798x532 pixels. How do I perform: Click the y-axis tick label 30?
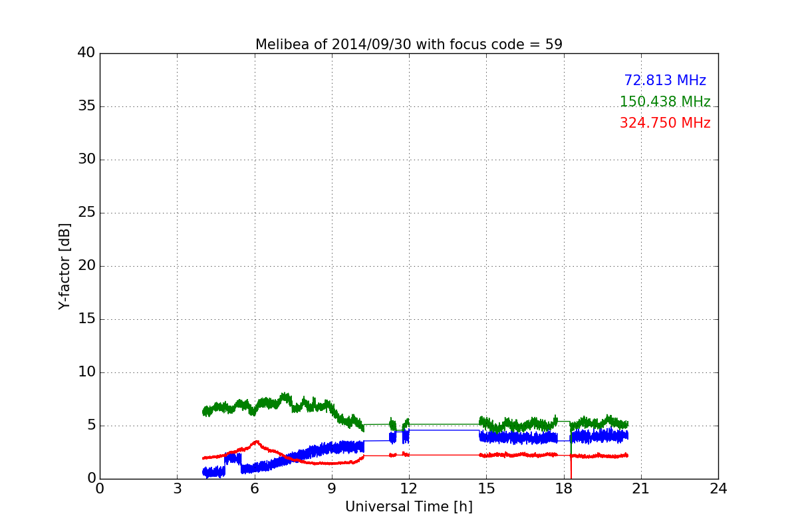click(86, 160)
